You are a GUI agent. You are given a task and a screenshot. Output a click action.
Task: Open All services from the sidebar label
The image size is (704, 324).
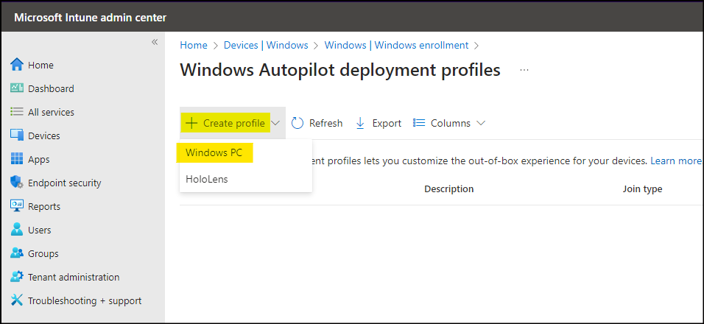(x=51, y=112)
